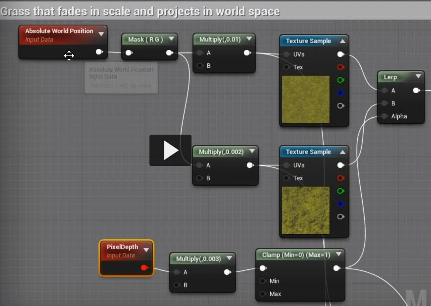Click the Mask (R G) output pin
This screenshot has width=431, height=306.
[170, 52]
